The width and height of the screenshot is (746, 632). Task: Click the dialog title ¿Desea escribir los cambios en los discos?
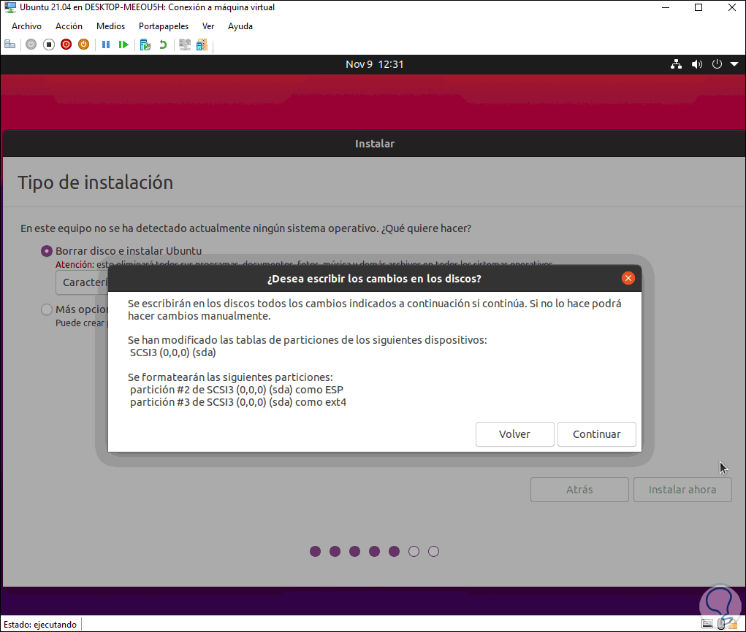click(374, 279)
